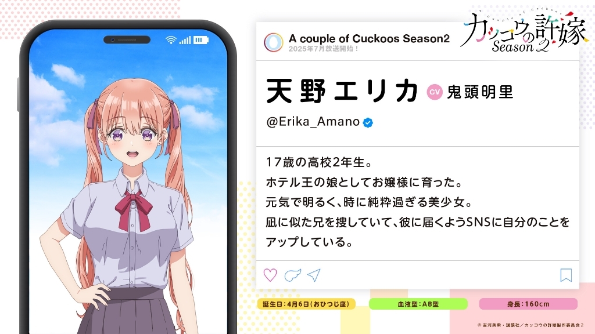Click the @Erika_Amano handle
This screenshot has width=595, height=334.
[313, 122]
